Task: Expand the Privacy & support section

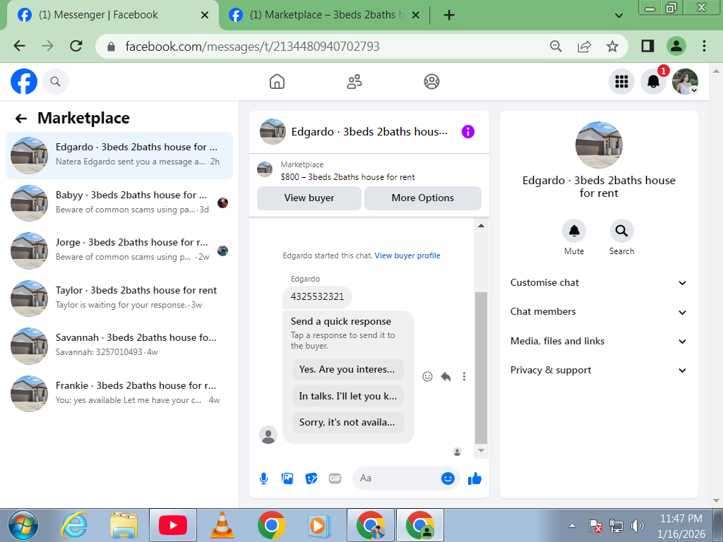Action: (599, 370)
